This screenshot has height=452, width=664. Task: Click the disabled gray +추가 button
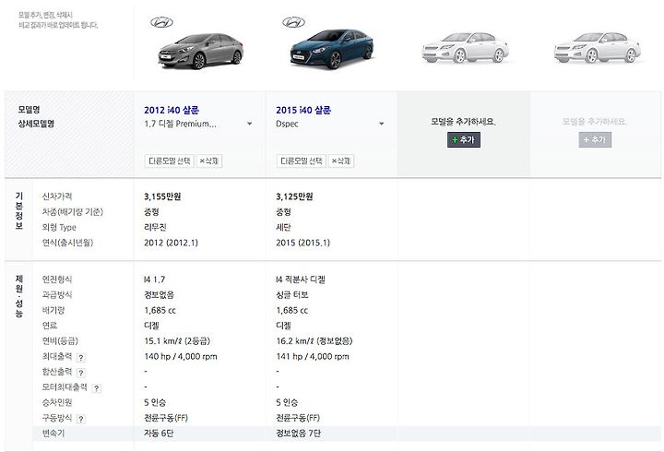click(x=595, y=140)
